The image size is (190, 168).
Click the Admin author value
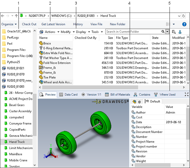(170, 112)
